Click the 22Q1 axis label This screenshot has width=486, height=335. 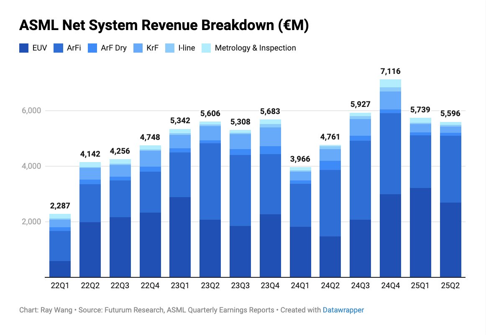click(60, 285)
